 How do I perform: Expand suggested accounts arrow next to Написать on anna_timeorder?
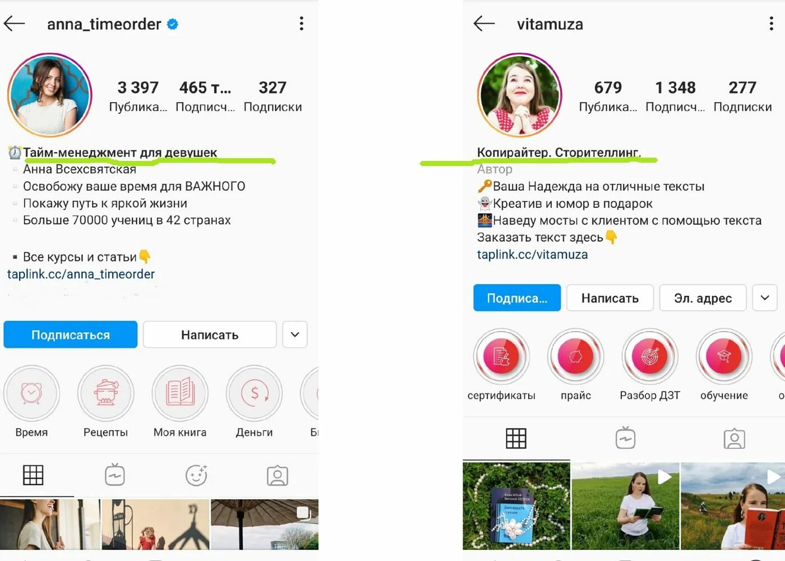295,334
